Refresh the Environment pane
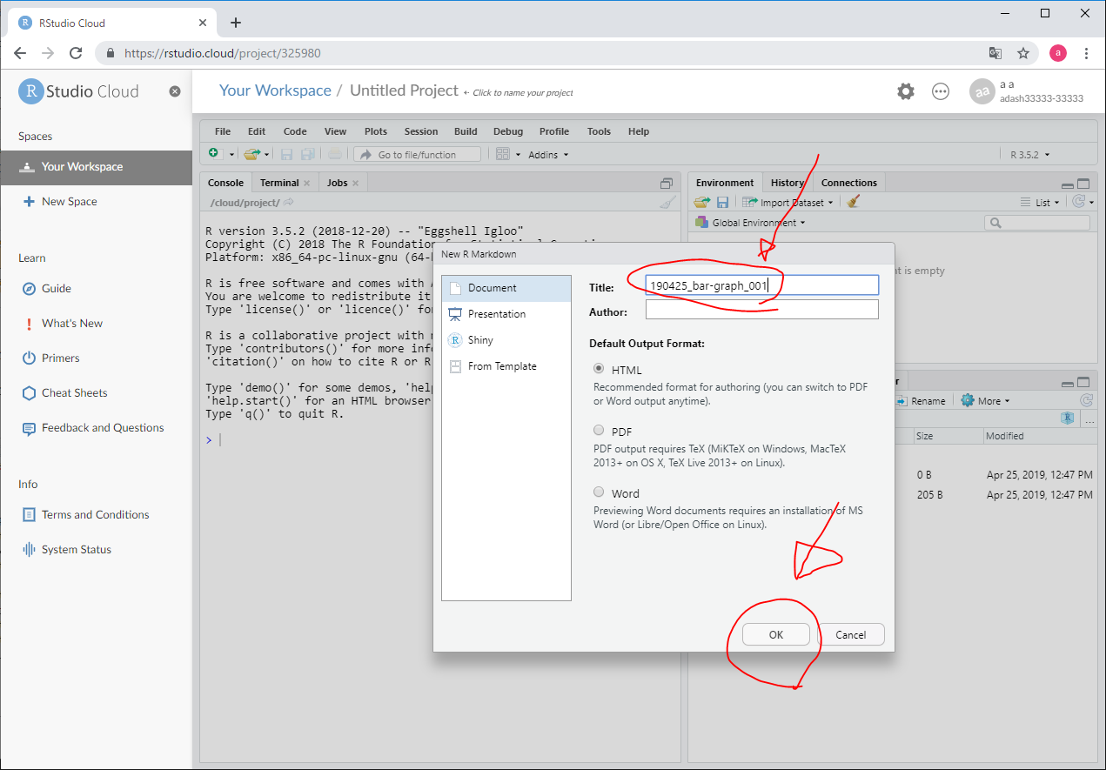Screen dimensions: 1106x770 point(1078,202)
